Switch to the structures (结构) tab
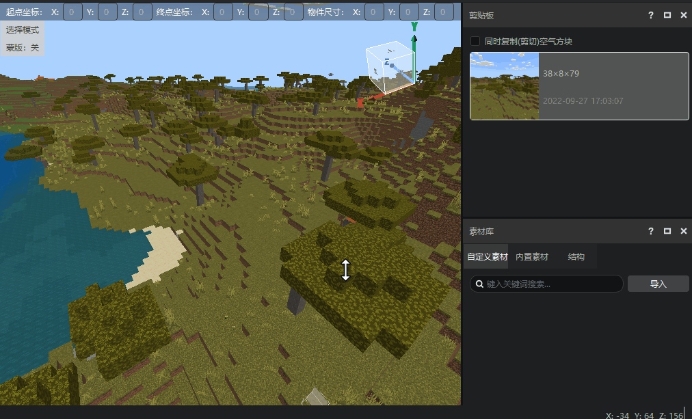Image resolution: width=692 pixels, height=419 pixels. pyautogui.click(x=576, y=257)
